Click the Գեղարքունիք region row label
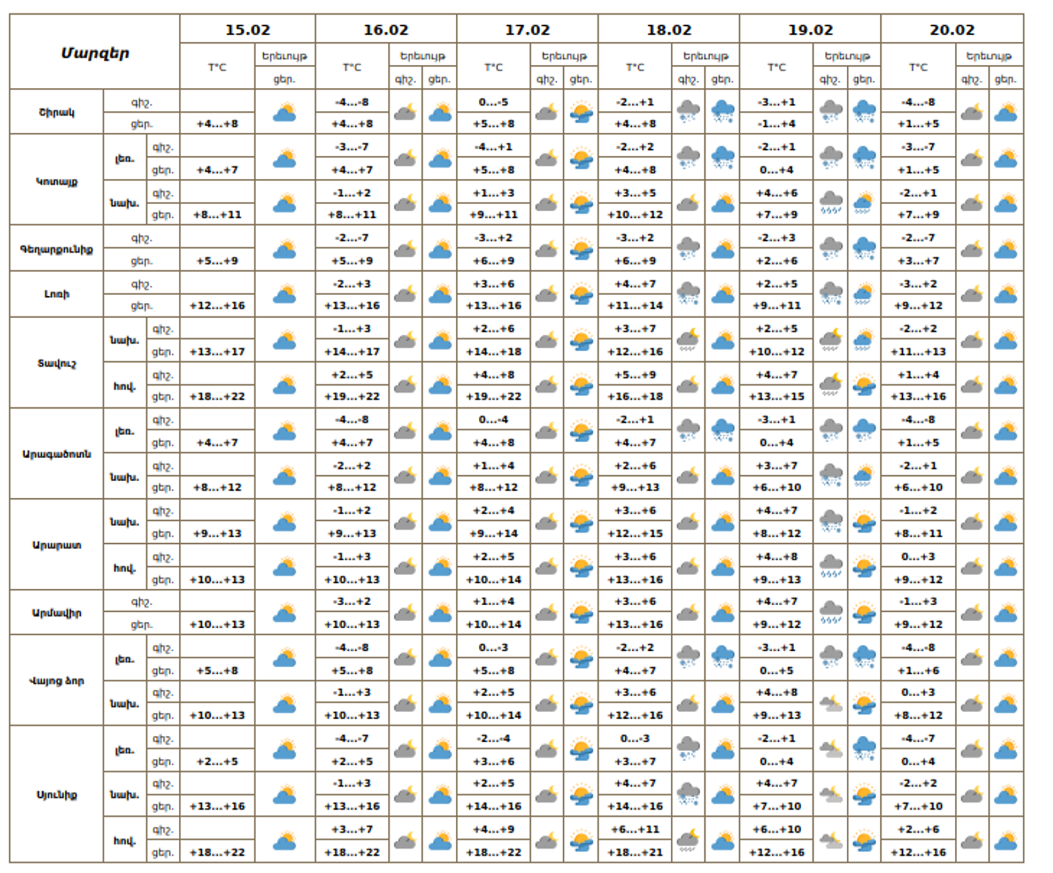 tap(56, 250)
